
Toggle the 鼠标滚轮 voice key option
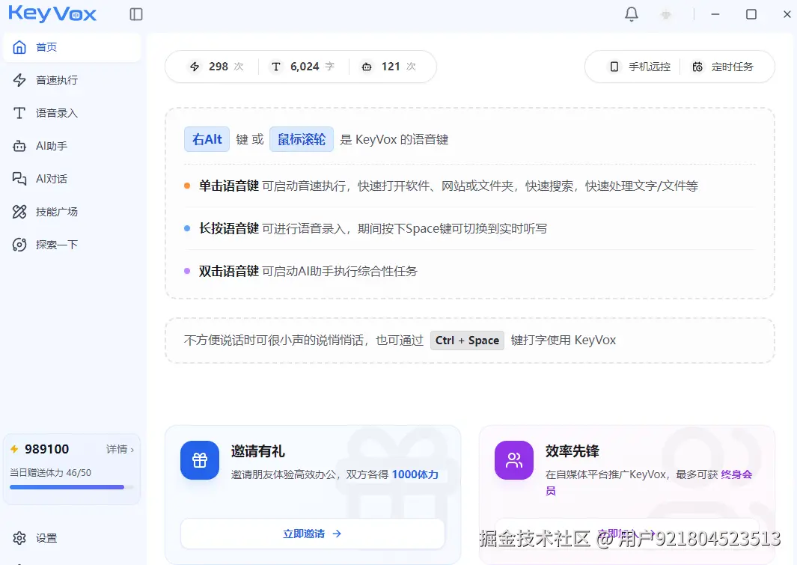[x=302, y=139]
